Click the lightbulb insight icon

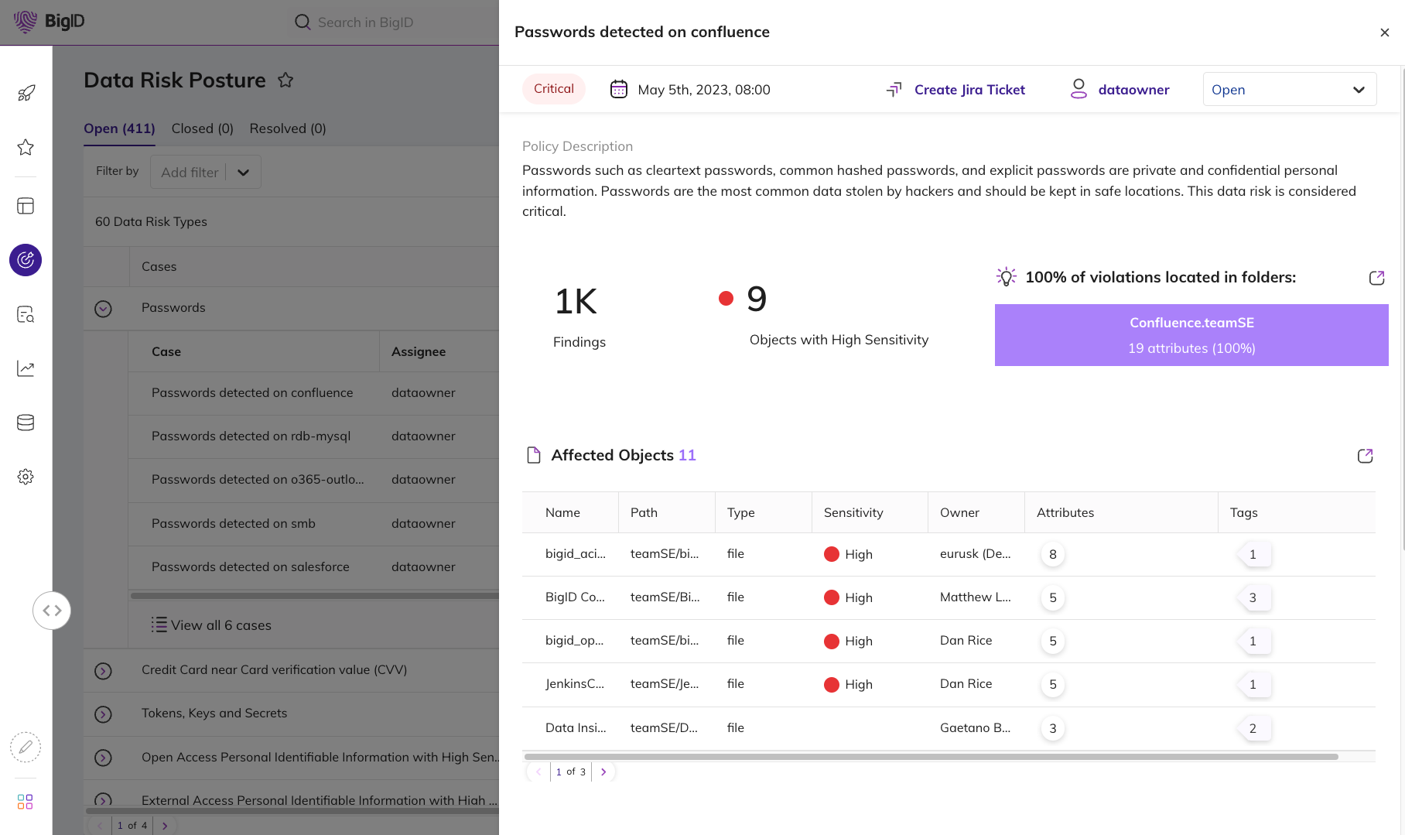pyautogui.click(x=1007, y=277)
